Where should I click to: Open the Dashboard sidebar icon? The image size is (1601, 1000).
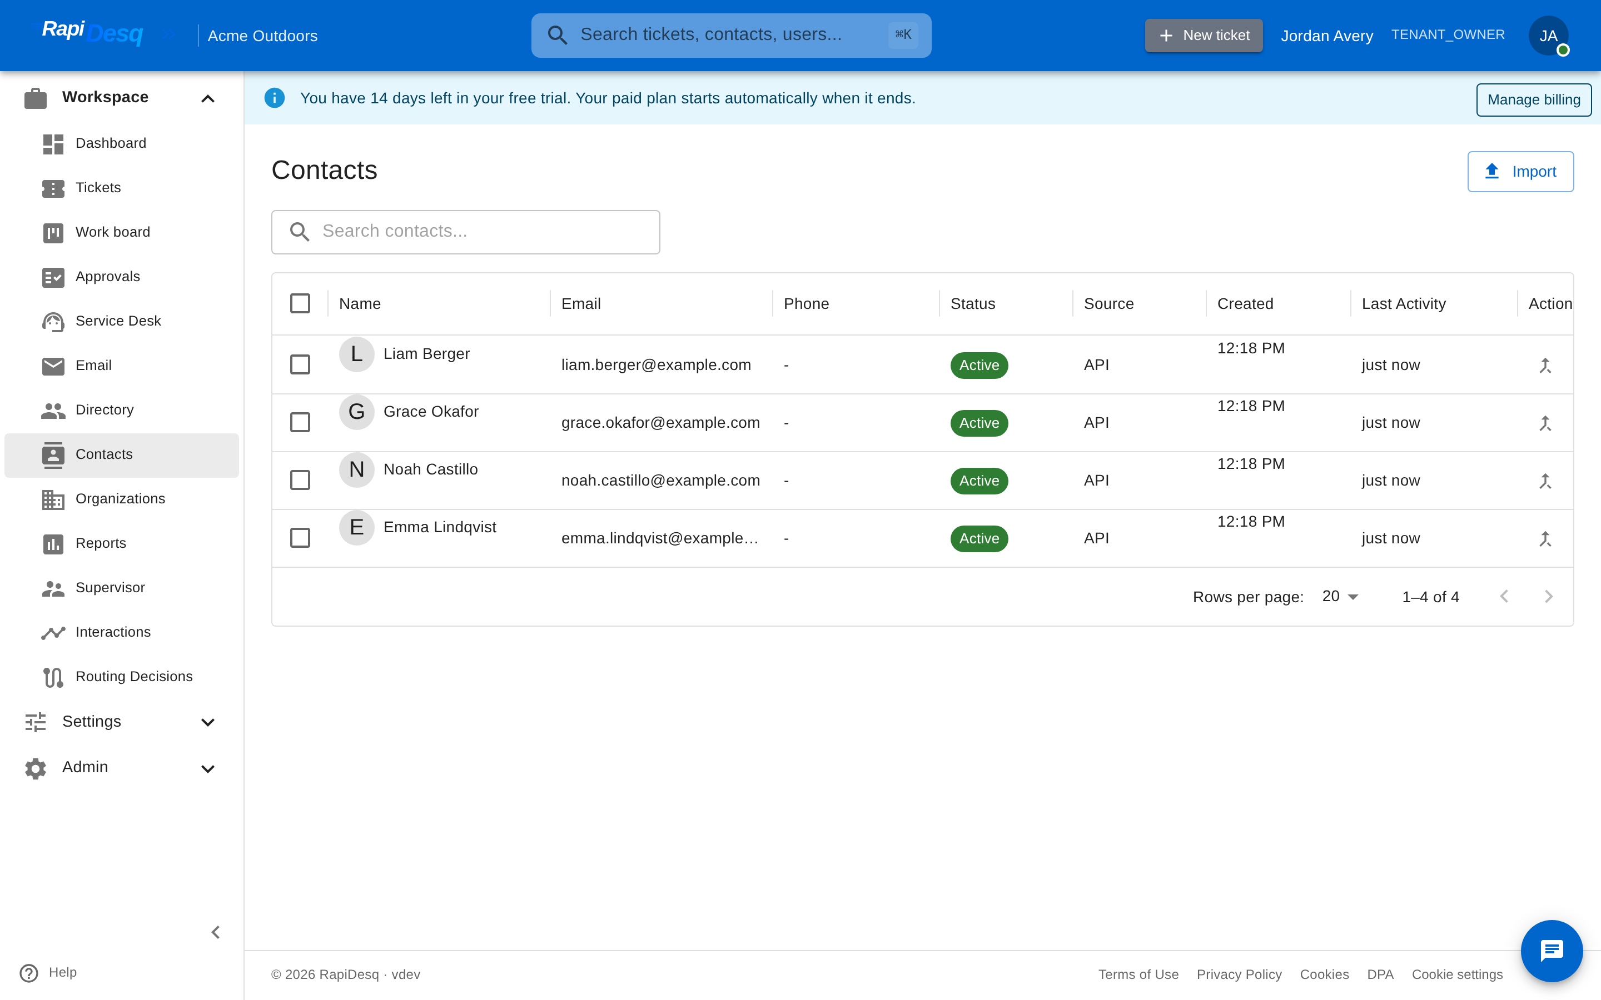(53, 143)
